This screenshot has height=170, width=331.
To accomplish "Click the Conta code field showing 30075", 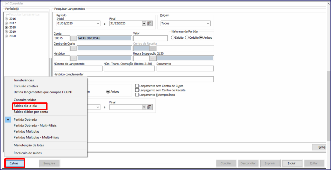I will click(62, 38).
